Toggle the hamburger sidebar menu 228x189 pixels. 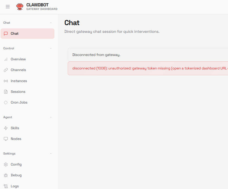[x=8, y=7]
